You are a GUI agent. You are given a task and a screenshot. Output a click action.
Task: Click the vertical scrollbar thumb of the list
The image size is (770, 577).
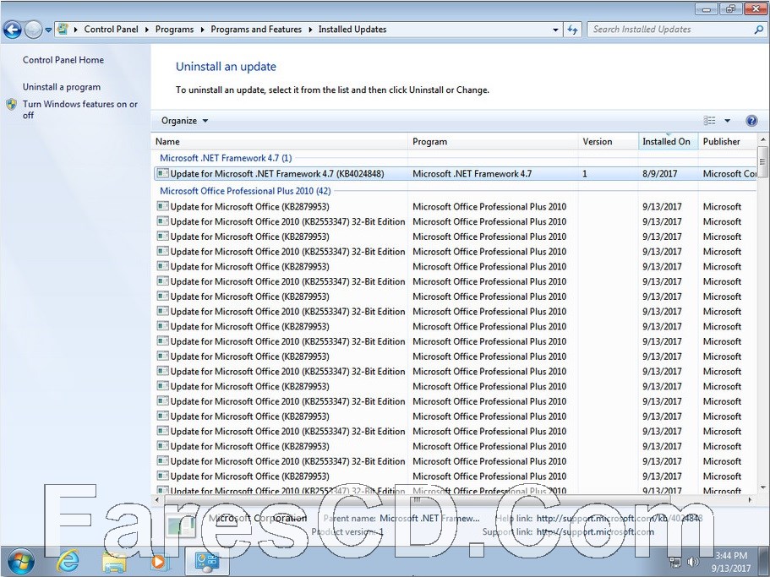[x=762, y=161]
